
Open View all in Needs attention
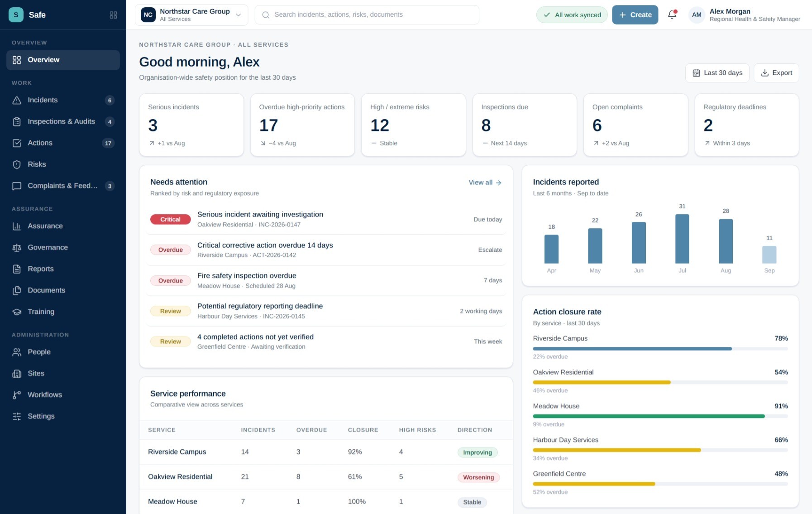485,183
